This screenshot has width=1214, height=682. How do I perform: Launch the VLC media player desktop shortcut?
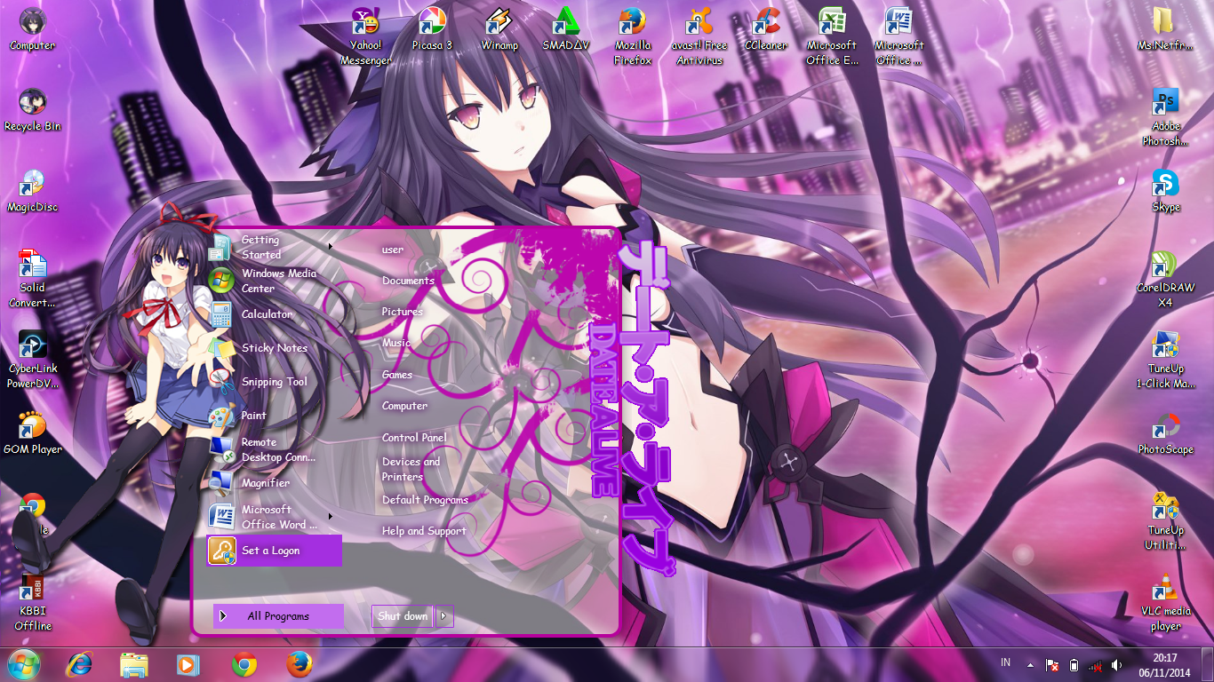[x=1165, y=602]
